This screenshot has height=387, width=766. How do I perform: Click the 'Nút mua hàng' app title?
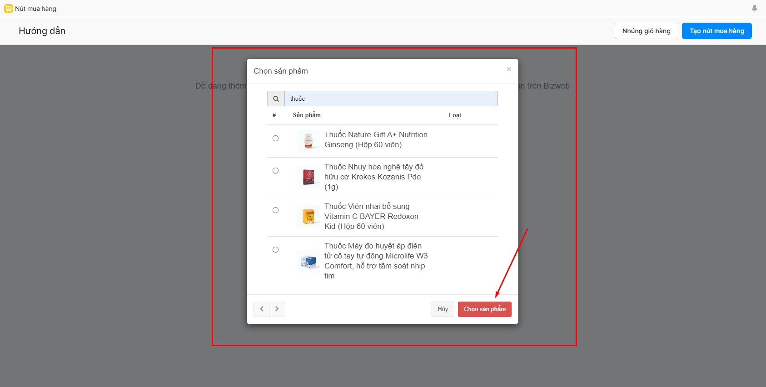click(x=35, y=9)
